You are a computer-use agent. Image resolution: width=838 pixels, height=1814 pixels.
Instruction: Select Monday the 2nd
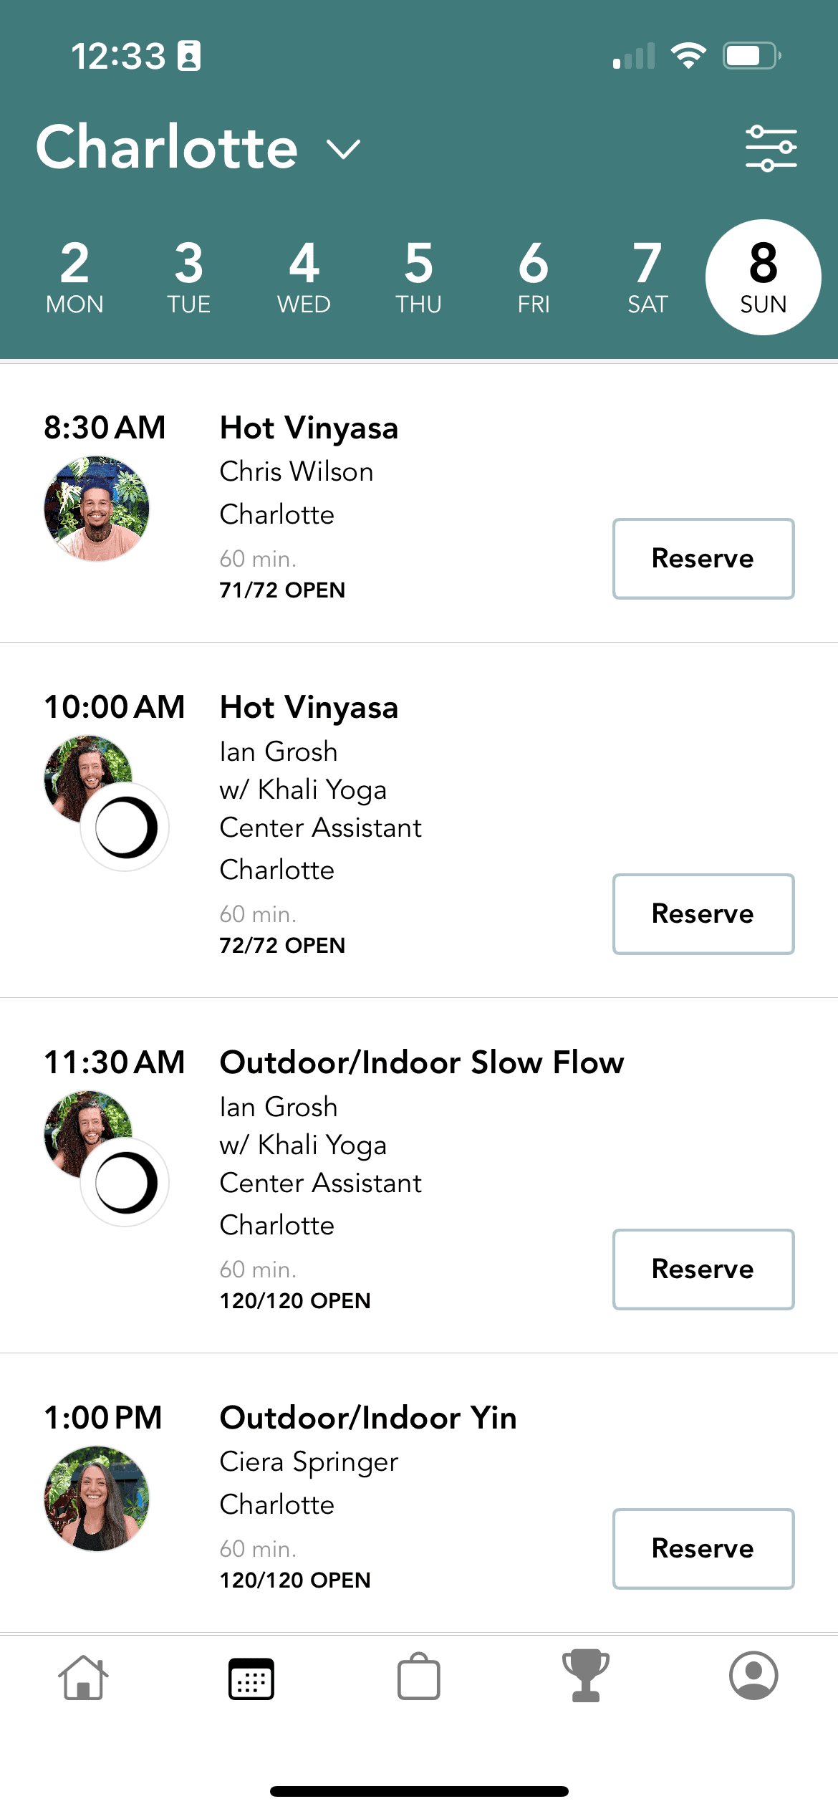click(x=74, y=277)
